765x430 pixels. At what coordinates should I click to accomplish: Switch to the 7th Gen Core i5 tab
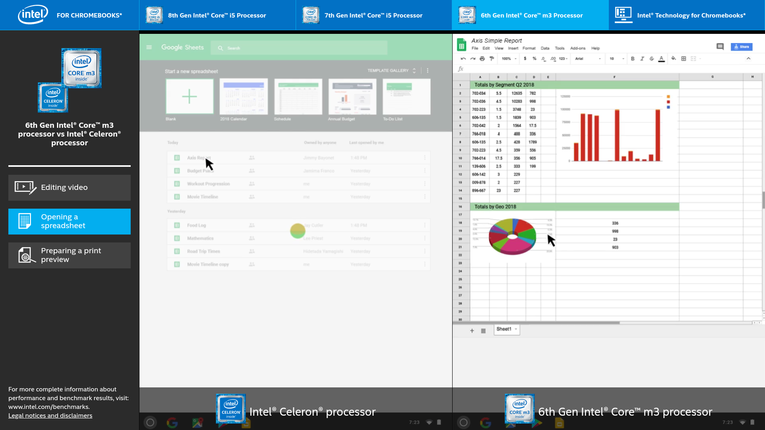(374, 15)
